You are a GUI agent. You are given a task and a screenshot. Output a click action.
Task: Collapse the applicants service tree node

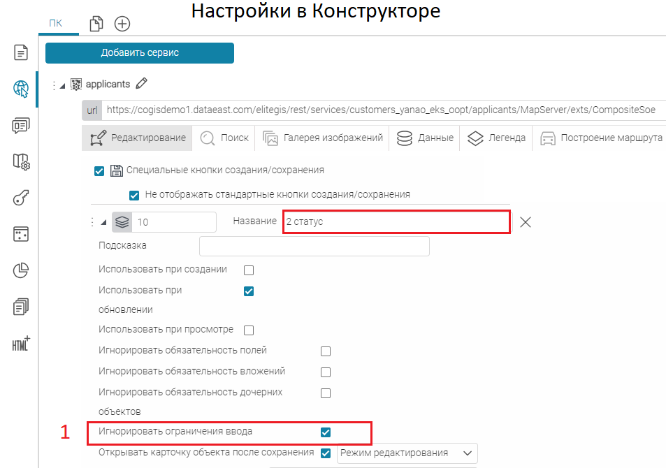(63, 85)
